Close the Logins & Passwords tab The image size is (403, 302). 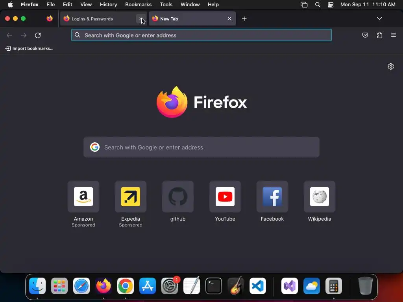(141, 18)
